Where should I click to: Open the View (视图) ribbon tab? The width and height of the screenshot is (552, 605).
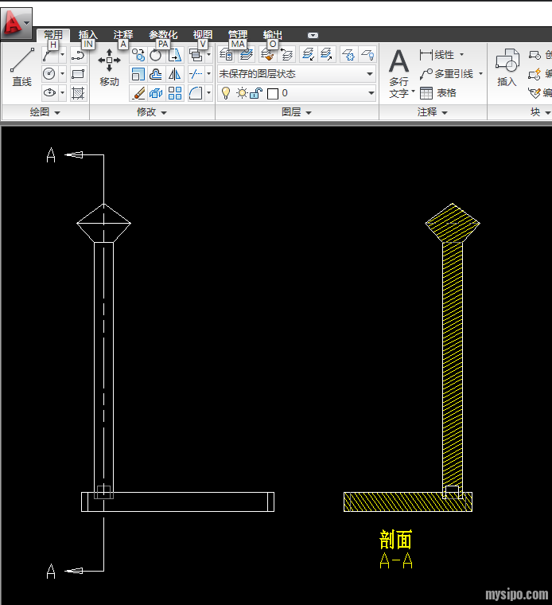pos(202,35)
